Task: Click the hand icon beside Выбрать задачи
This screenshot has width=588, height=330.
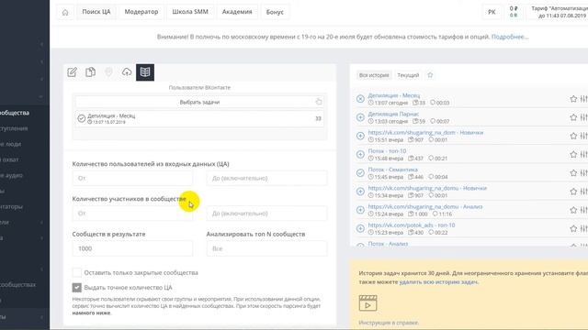Action: pyautogui.click(x=319, y=102)
